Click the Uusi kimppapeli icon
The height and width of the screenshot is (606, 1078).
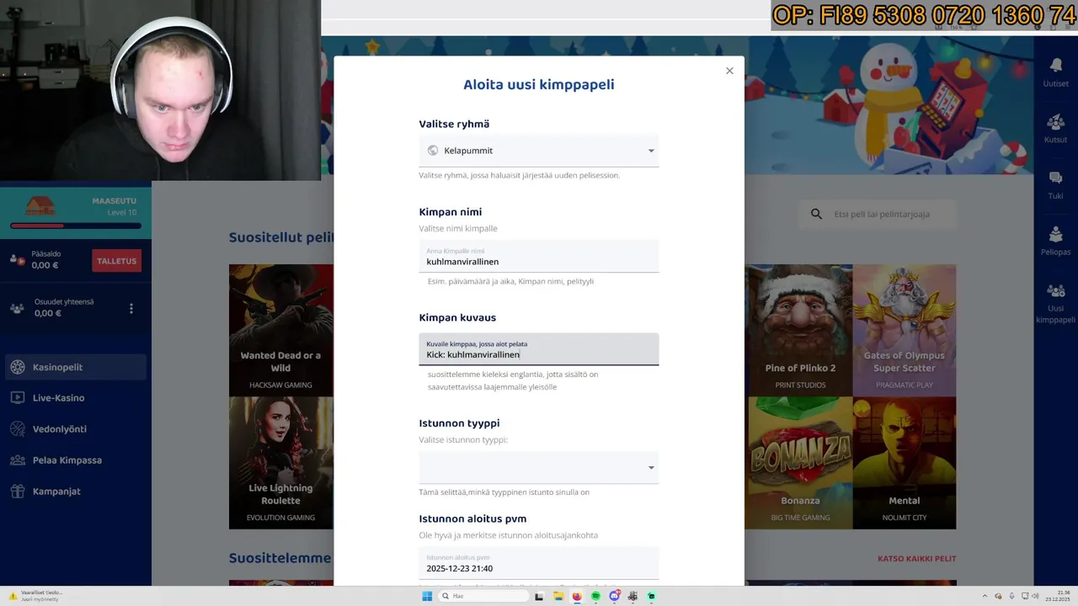tap(1055, 290)
